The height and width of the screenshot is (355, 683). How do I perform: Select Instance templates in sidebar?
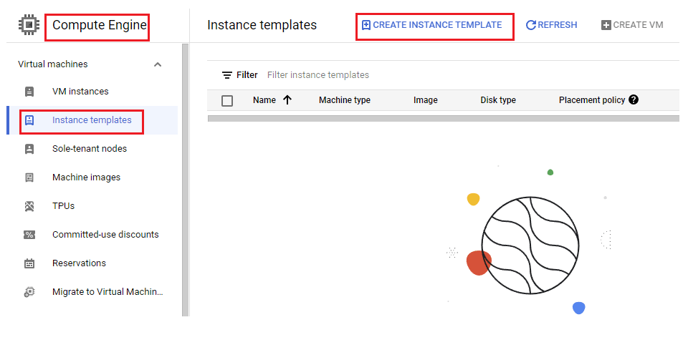(x=92, y=120)
